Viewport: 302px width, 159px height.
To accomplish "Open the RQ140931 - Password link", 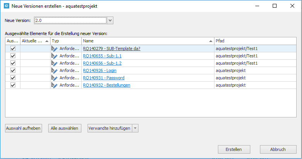I will pos(103,78).
